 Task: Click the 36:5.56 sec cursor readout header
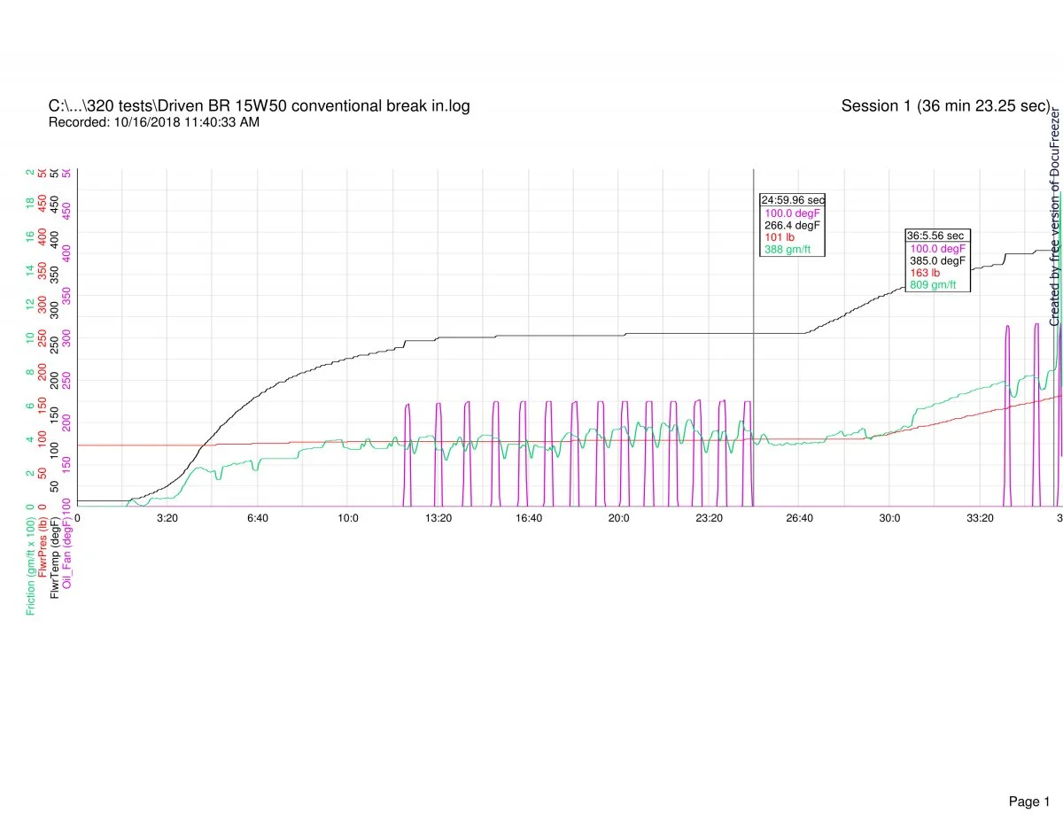pos(937,236)
